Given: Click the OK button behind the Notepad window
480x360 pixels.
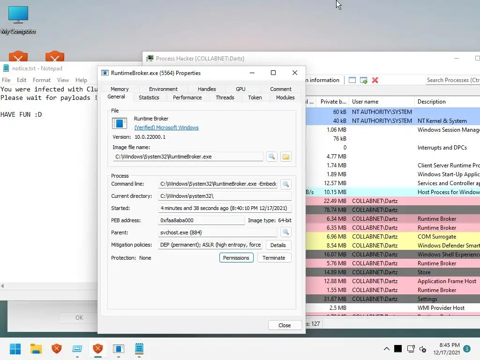Looking at the screenshot, I should [x=79, y=318].
